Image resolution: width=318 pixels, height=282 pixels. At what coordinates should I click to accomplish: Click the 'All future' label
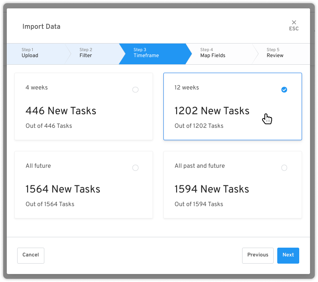[x=38, y=166]
